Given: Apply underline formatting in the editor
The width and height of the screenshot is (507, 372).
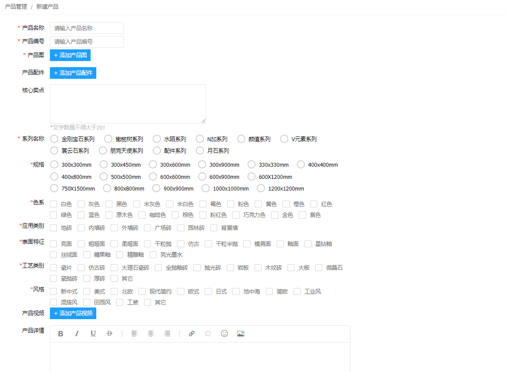Looking at the screenshot, I should click(x=93, y=333).
